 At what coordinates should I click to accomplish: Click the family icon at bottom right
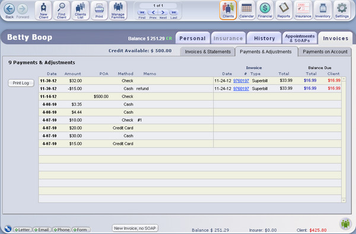(345, 224)
